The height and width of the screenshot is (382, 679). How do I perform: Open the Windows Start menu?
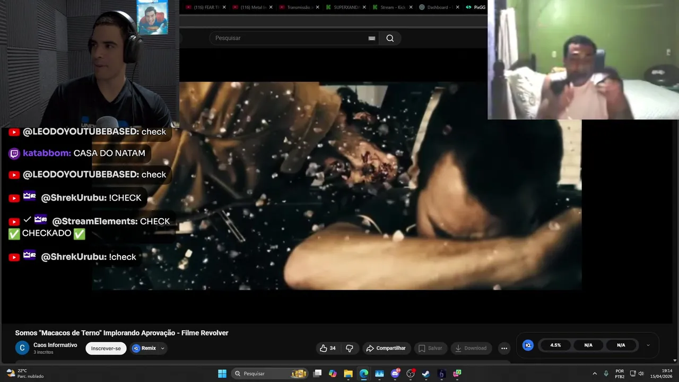point(222,374)
